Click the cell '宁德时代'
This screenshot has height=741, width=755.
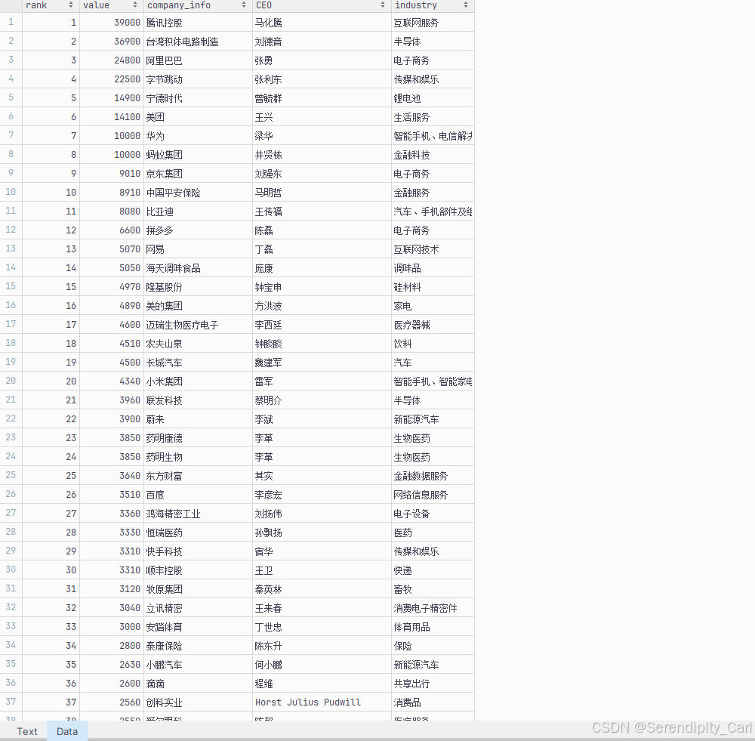(x=198, y=97)
